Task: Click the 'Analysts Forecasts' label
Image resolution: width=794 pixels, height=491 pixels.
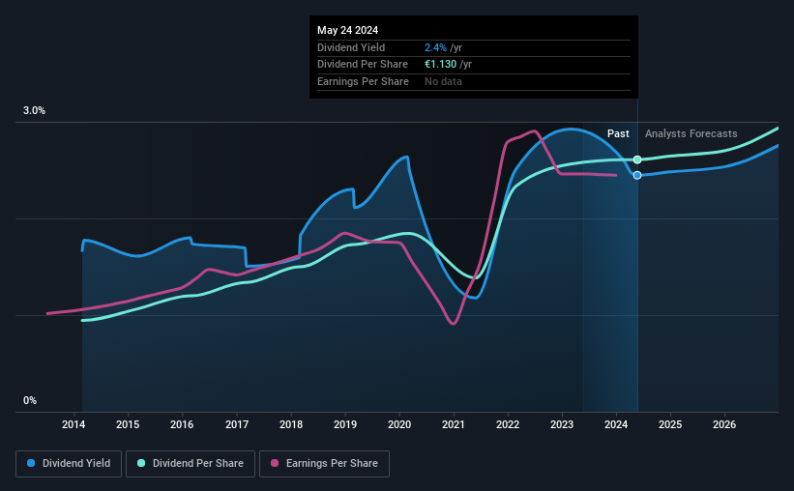Action: tap(691, 133)
